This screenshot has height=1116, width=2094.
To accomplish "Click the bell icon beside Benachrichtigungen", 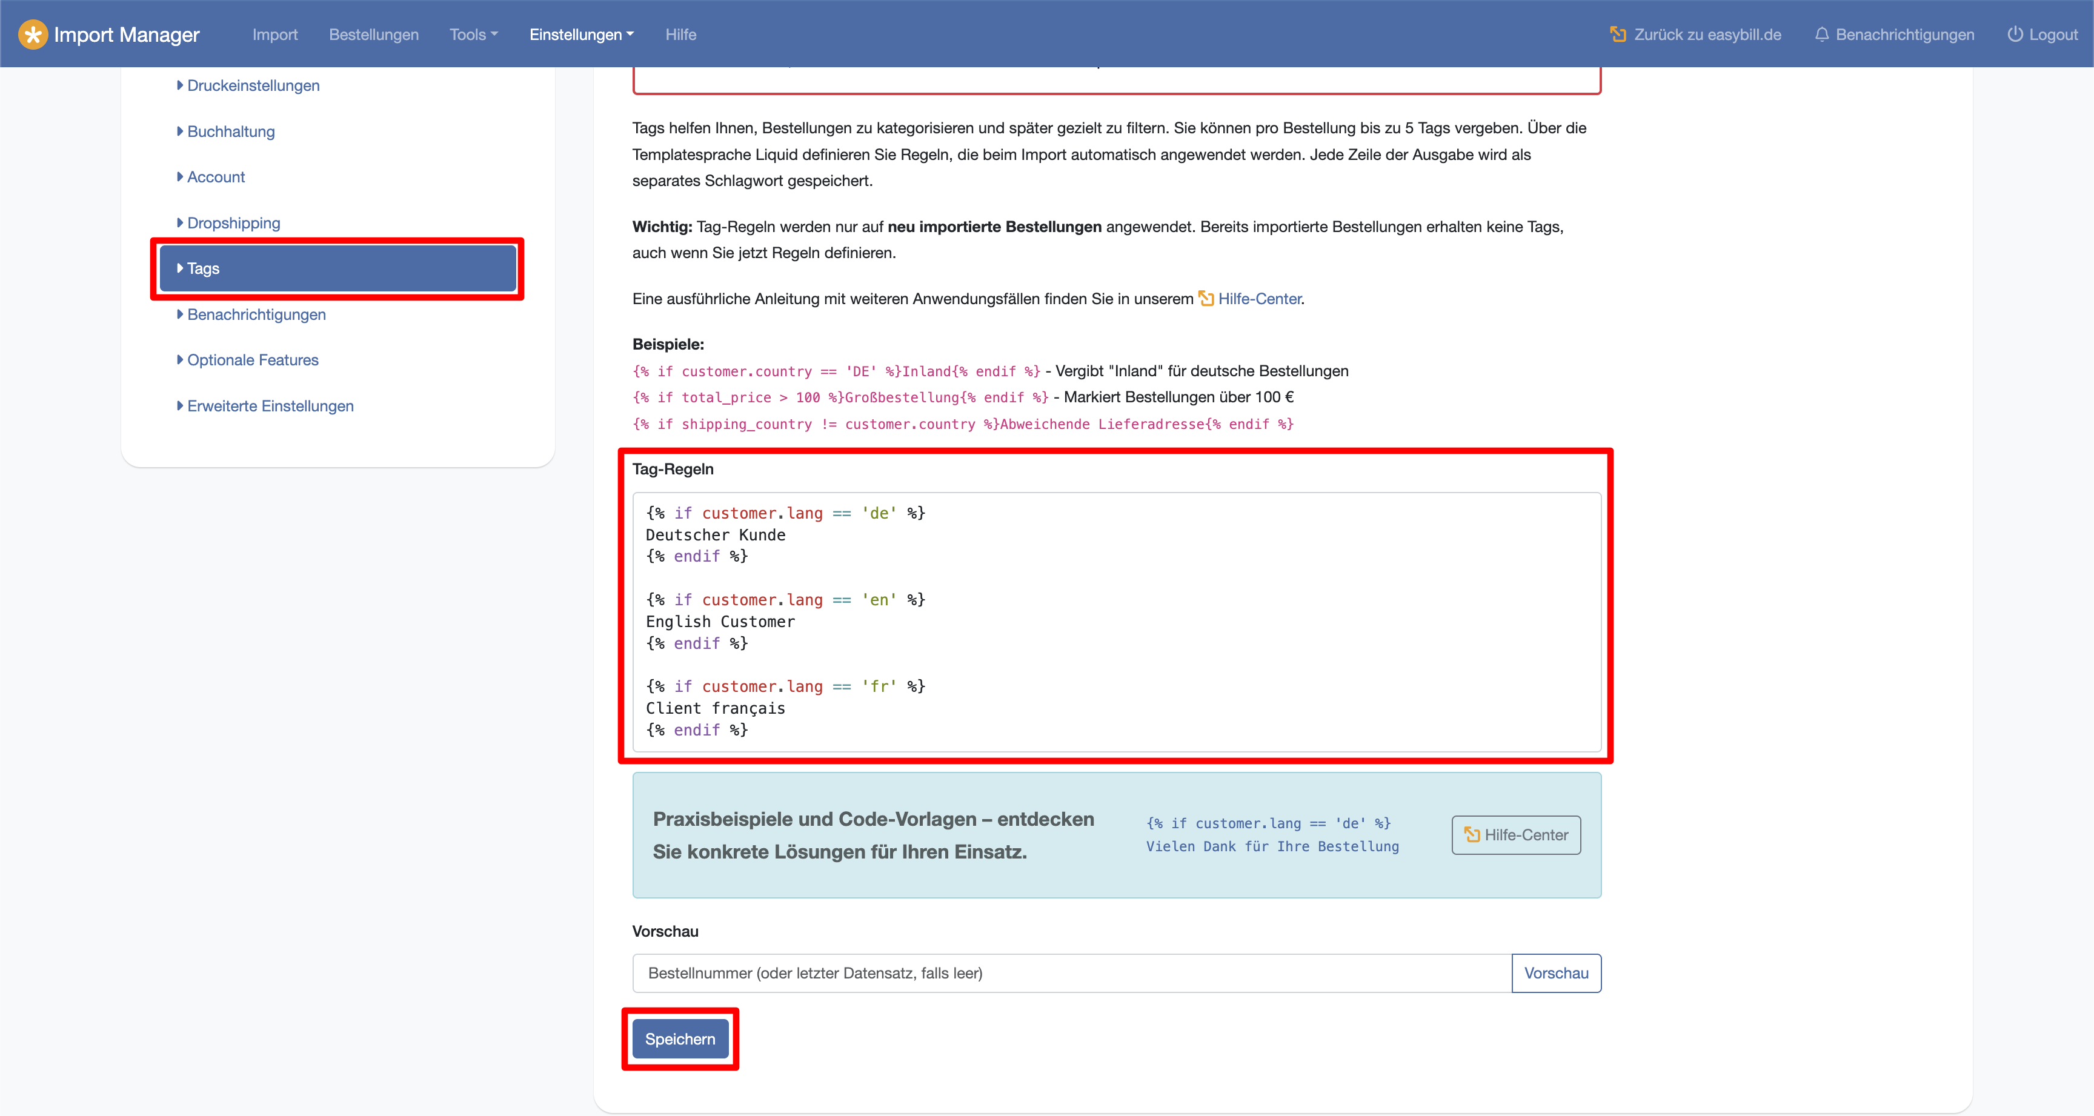I will 1822,34.
